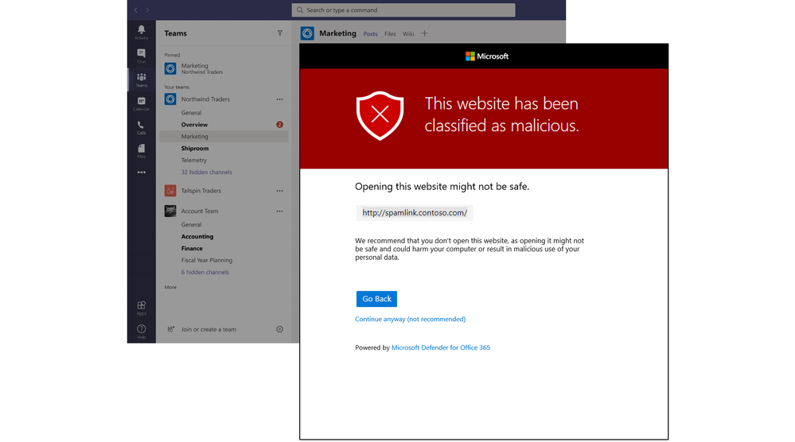This screenshot has height=442, width=795.
Task: Click pinned Marketing channel avatar
Action: pyautogui.click(x=170, y=68)
